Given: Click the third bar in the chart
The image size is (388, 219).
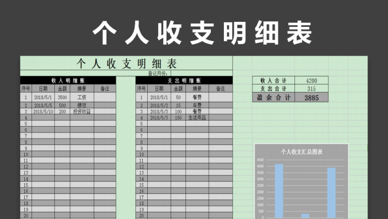Looking at the screenshot, I should [x=332, y=193].
